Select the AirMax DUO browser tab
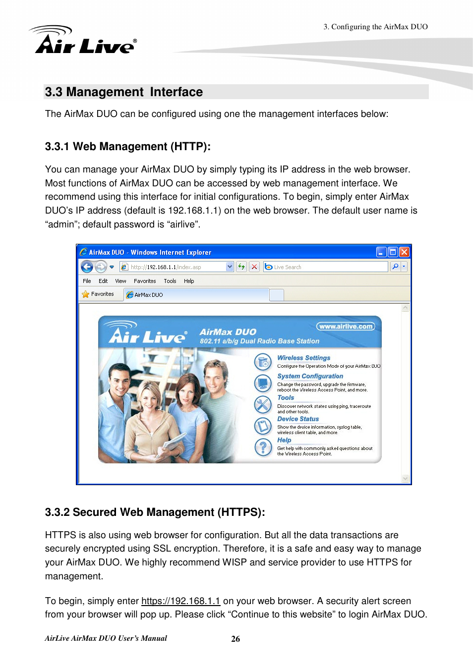 [196, 294]
